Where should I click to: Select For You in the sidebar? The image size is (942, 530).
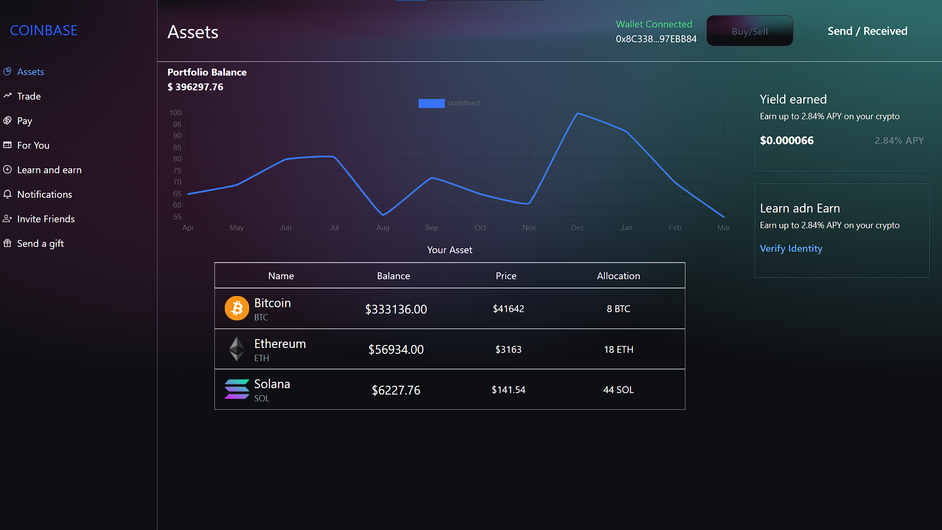click(33, 145)
